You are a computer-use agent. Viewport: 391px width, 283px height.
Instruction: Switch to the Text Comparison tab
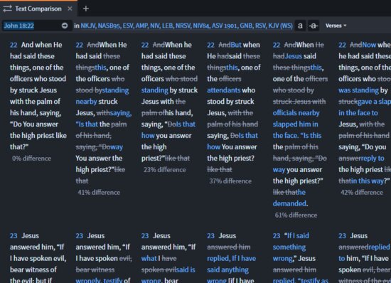[x=38, y=9]
